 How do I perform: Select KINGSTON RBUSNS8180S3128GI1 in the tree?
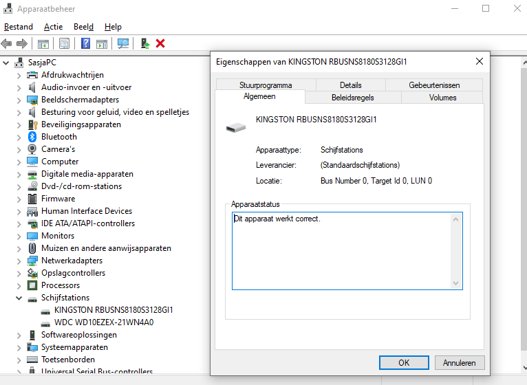(114, 310)
